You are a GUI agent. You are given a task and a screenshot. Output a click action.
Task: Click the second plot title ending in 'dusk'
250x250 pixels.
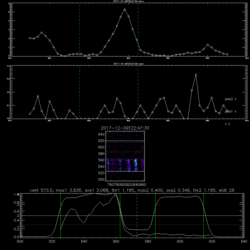click(129, 64)
